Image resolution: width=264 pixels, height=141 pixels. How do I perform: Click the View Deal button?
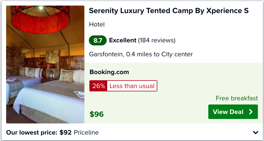click(233, 112)
